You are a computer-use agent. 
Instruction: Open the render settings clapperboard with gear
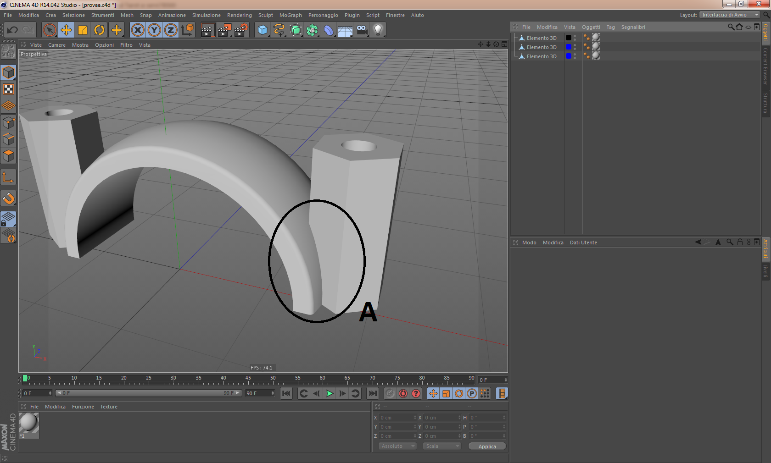241,30
